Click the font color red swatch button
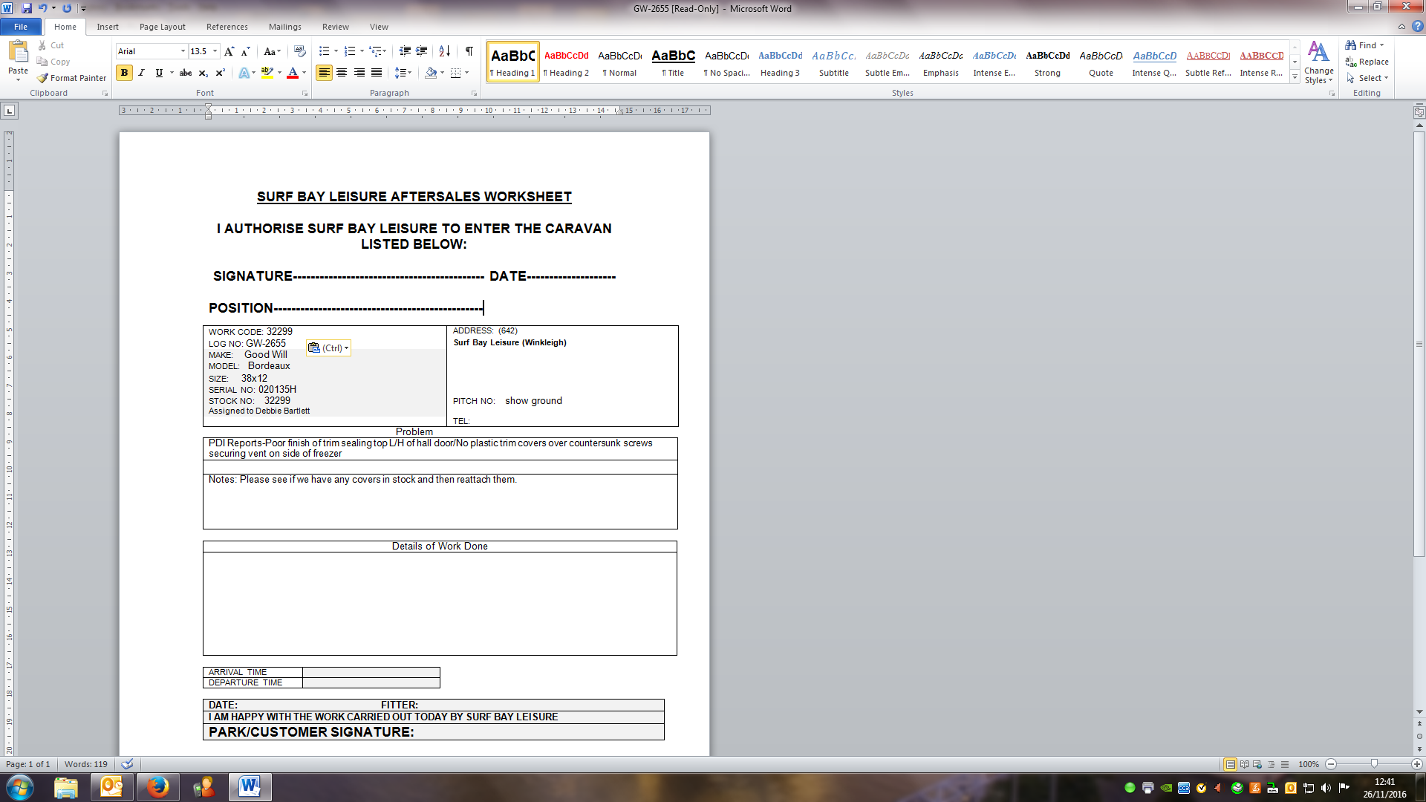 click(293, 73)
